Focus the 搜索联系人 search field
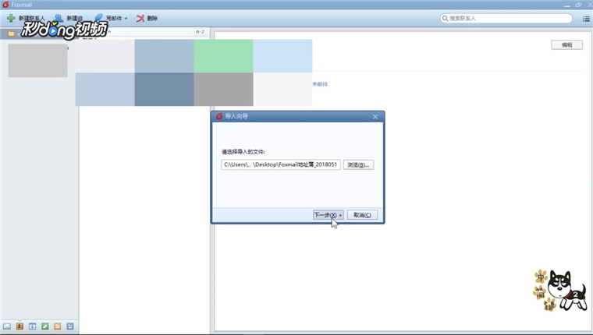Image resolution: width=593 pixels, height=335 pixels. 506,18
